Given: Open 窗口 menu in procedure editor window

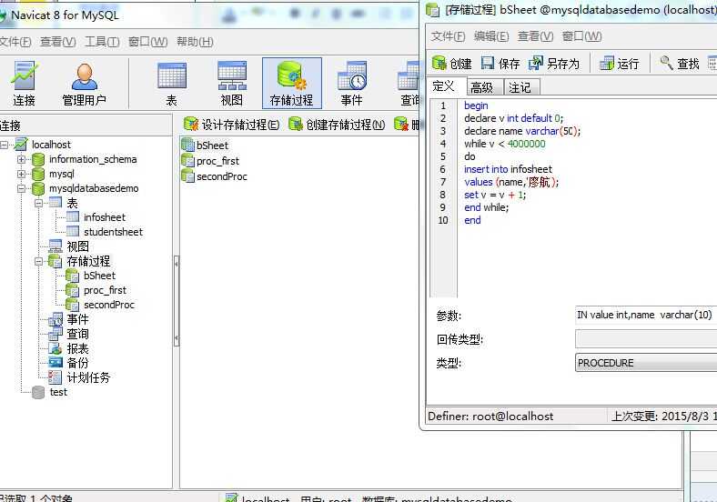Looking at the screenshot, I should [x=581, y=36].
